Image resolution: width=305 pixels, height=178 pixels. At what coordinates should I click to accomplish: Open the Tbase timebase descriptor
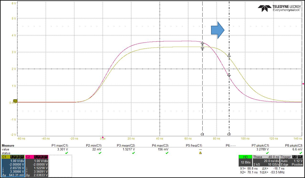tap(266, 161)
